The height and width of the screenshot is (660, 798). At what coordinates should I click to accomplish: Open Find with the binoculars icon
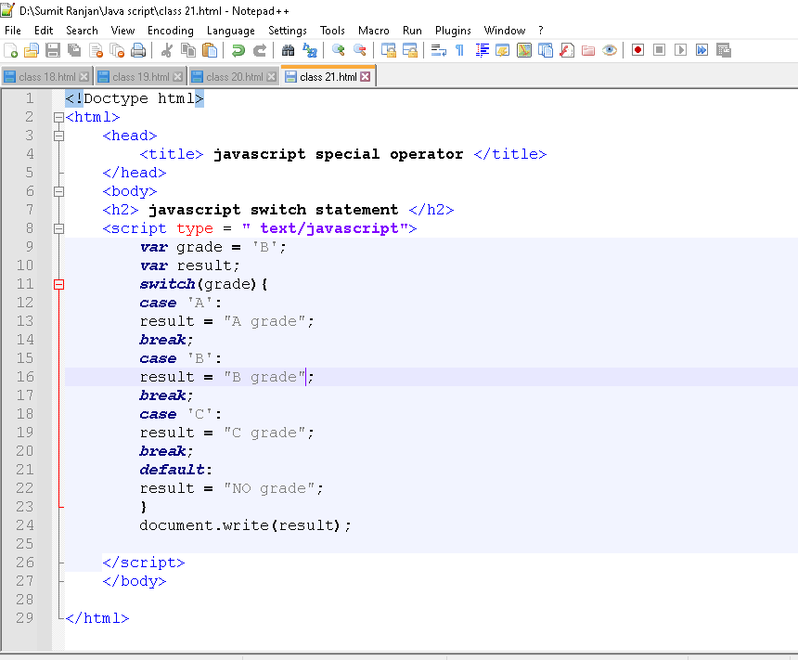[x=288, y=50]
